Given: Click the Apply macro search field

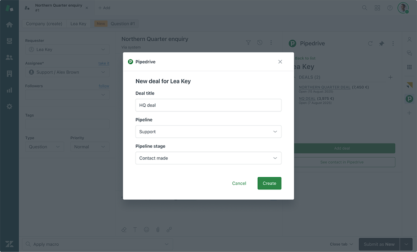Looking at the screenshot, I should pyautogui.click(x=97, y=244).
